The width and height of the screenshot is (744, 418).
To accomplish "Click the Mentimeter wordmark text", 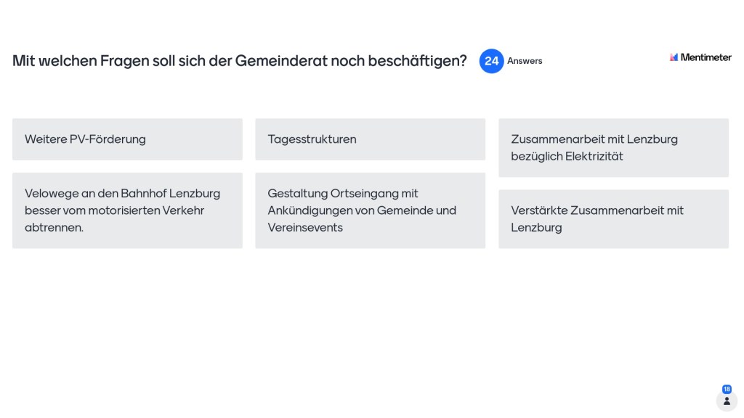I will 705,57.
